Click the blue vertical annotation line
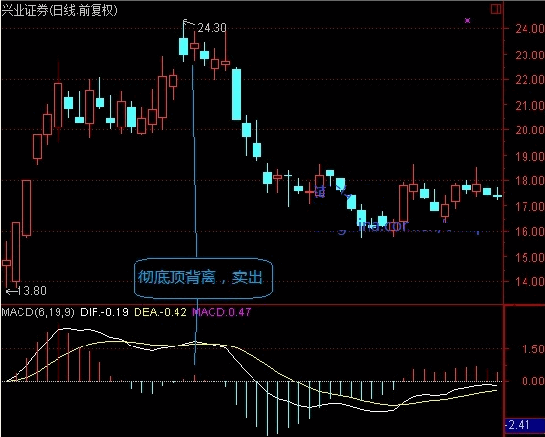The width and height of the screenshot is (545, 437). pos(195,160)
